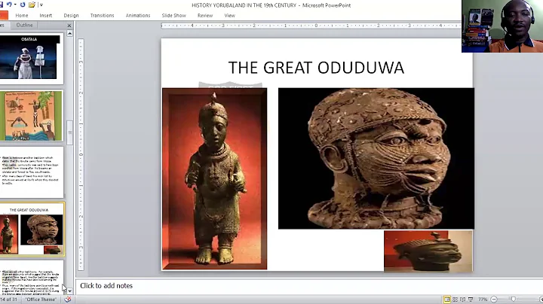
Task: Click the zoom slider handle
Action: point(514,299)
